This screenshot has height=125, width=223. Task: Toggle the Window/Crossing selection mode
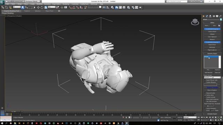coord(34,7)
